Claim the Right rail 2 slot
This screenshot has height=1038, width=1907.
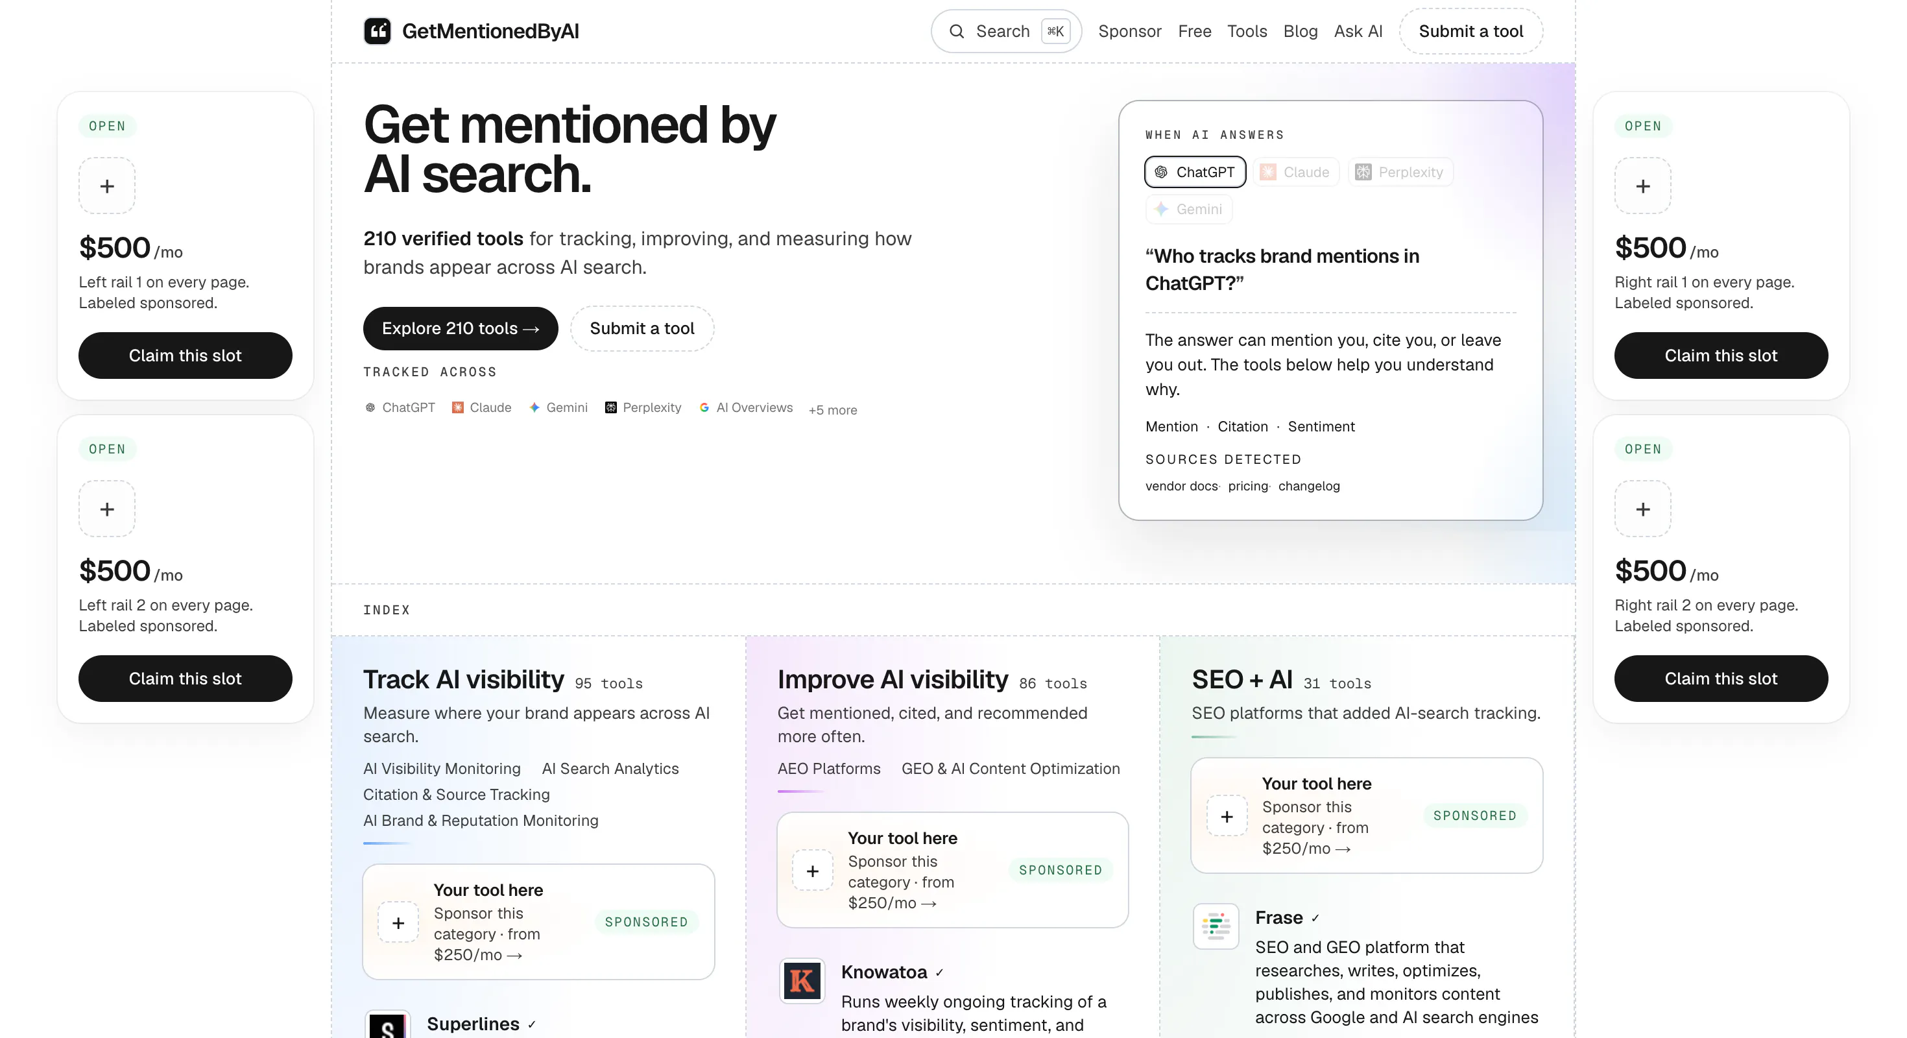pyautogui.click(x=1720, y=678)
